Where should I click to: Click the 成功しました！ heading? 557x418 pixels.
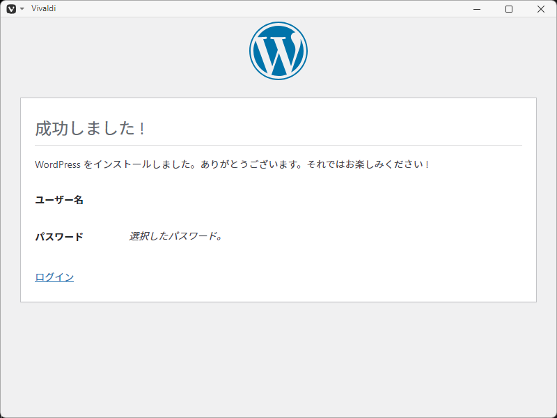pyautogui.click(x=91, y=129)
